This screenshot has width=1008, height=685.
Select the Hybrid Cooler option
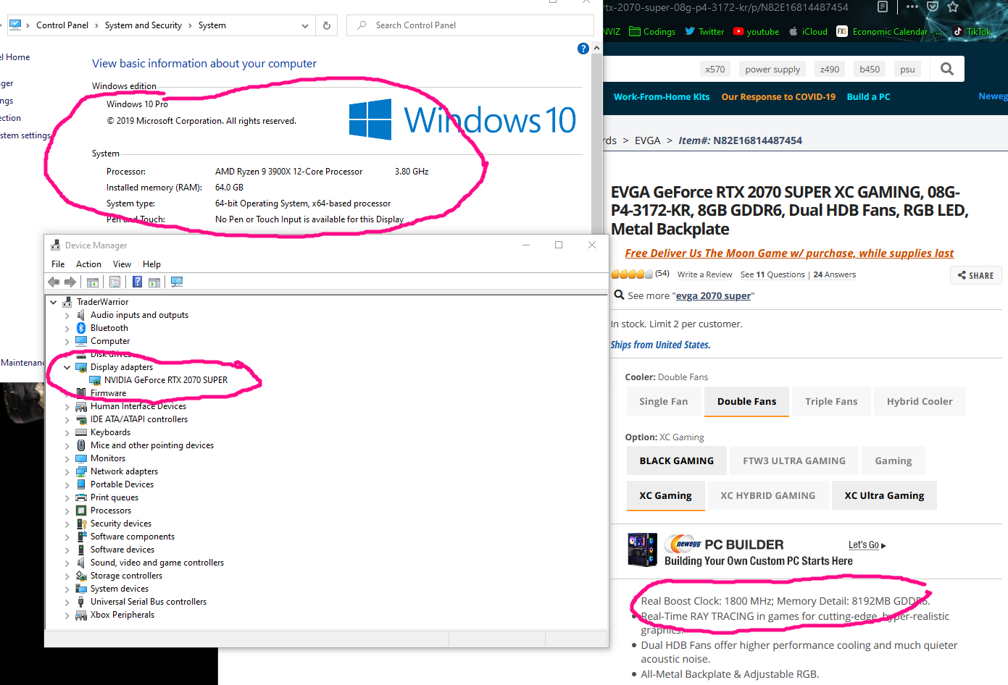tap(920, 401)
